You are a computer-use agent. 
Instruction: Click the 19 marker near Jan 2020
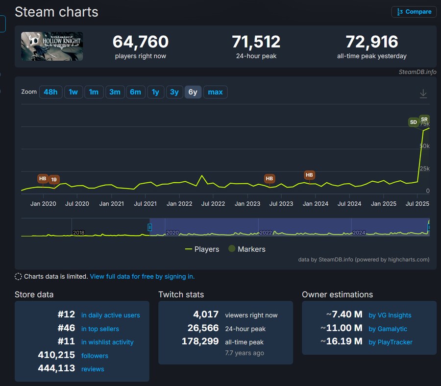pyautogui.click(x=54, y=179)
